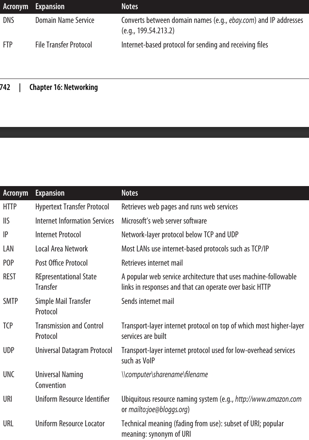This screenshot has height=440, width=309.
Task: Select the TCP acronym cell
Action: [x=8, y=326]
